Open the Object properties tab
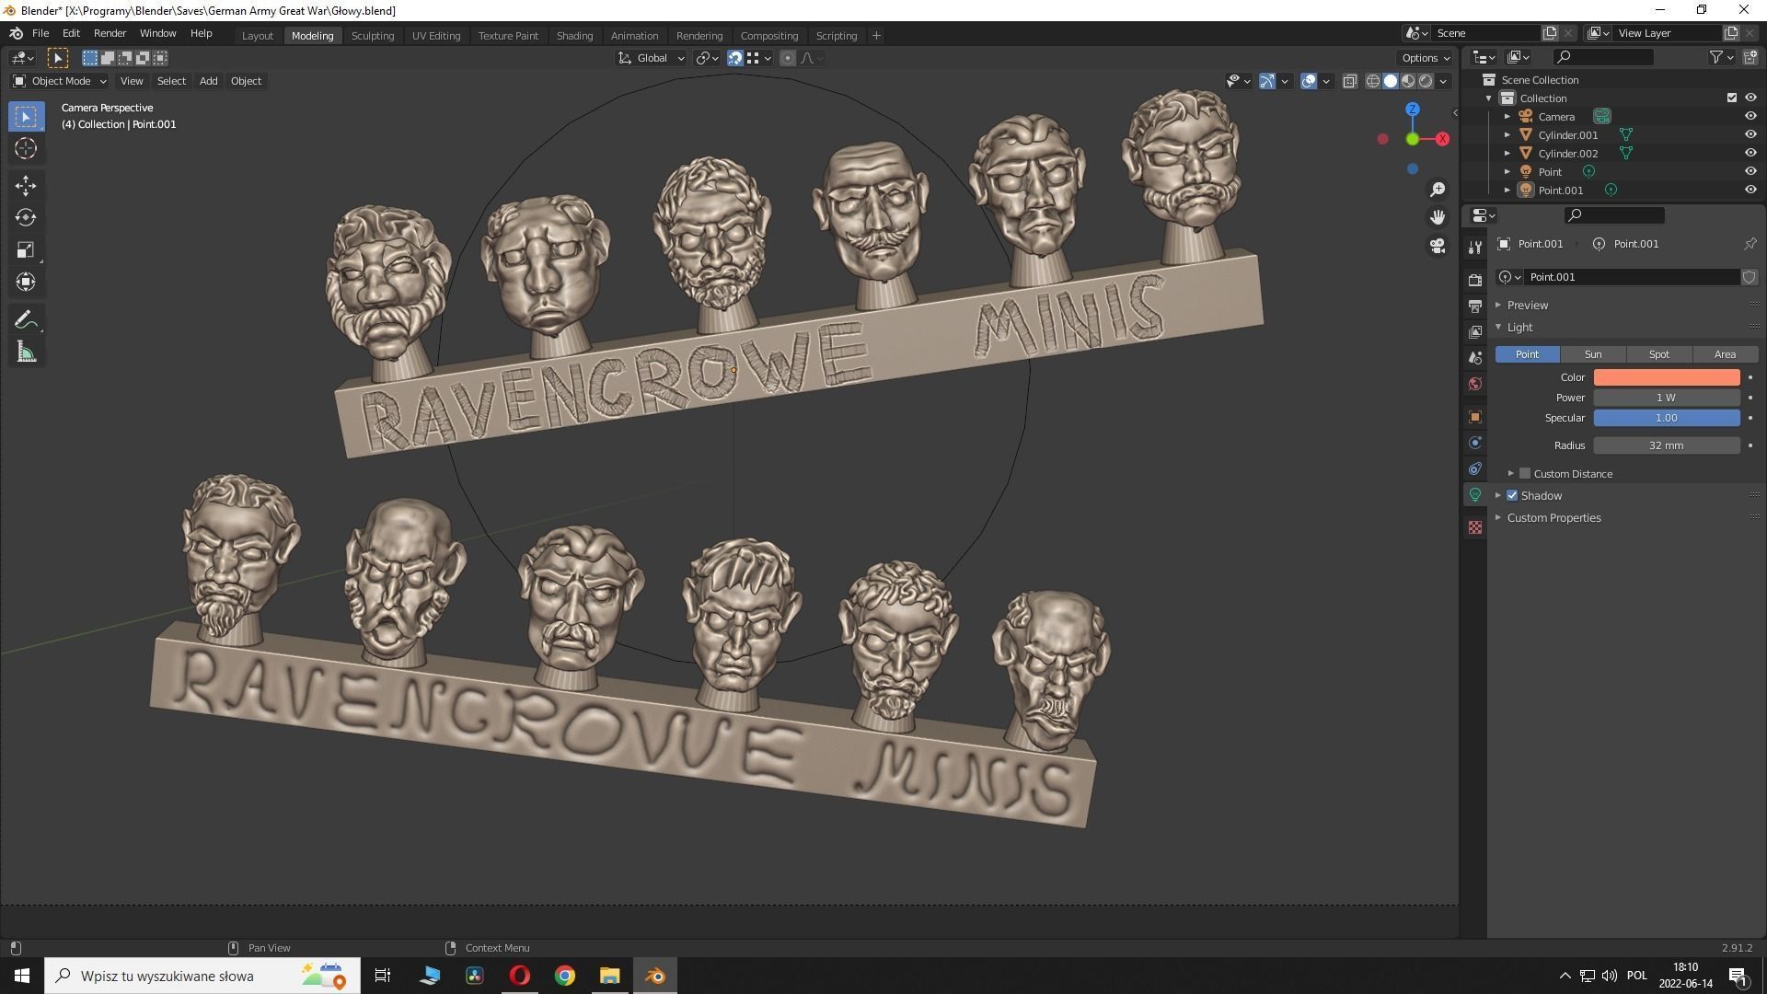Viewport: 1767px width, 994px height. click(x=1475, y=417)
